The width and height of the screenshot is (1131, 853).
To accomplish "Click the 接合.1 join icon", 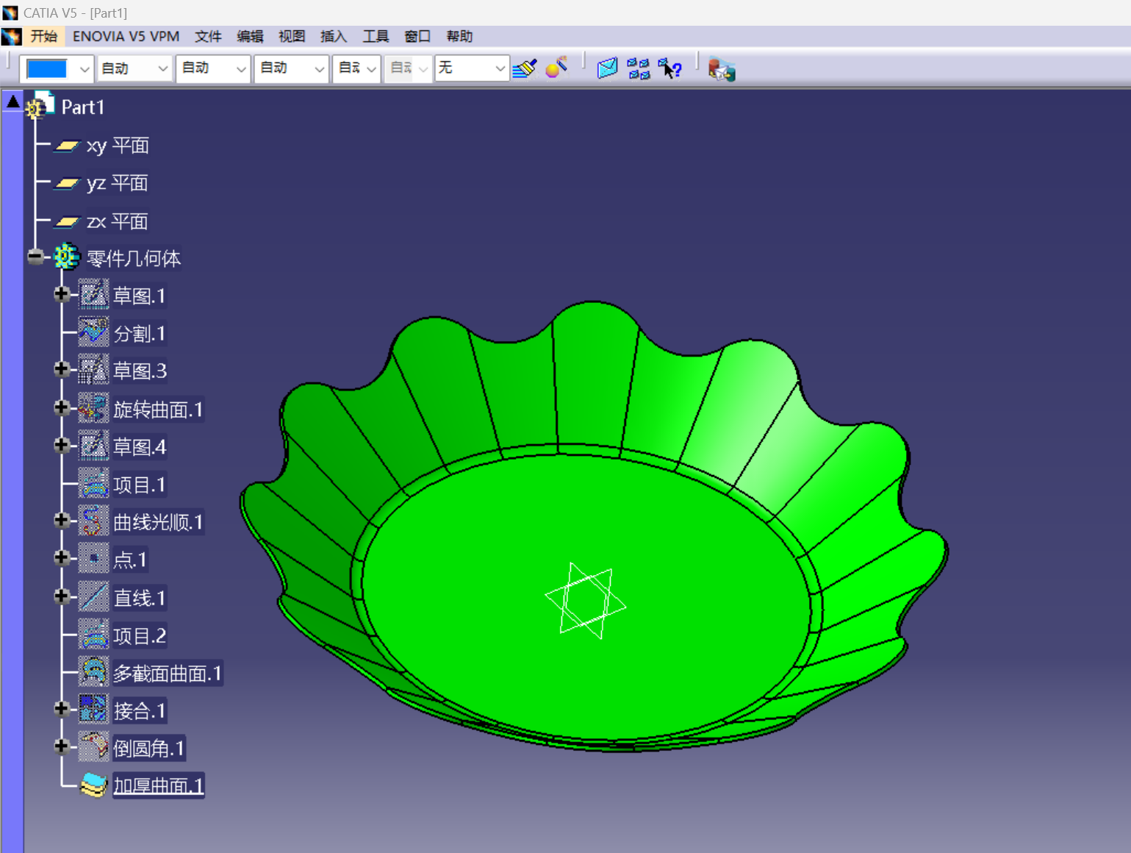I will coord(93,709).
